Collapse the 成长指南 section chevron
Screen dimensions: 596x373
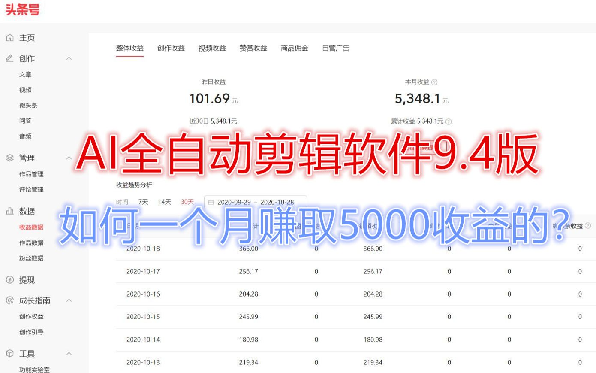(x=69, y=300)
